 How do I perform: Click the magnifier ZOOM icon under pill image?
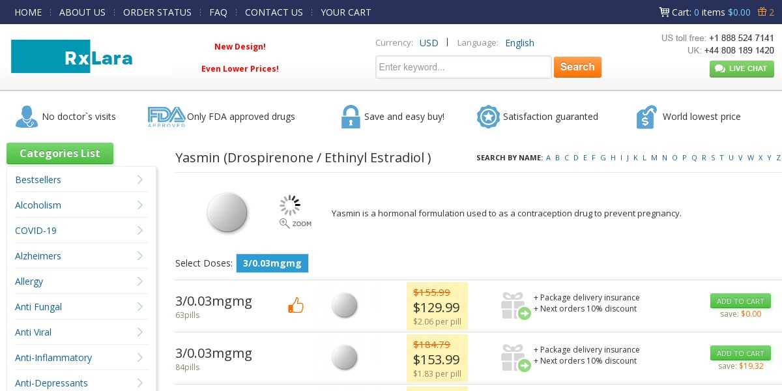tap(295, 223)
